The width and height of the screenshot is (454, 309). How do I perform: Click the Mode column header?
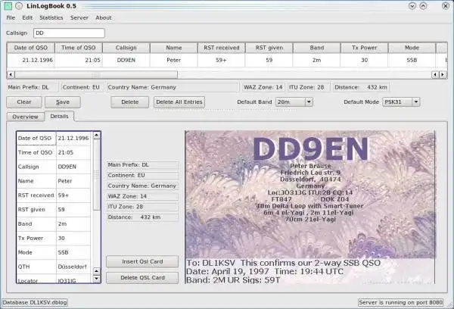[412, 48]
